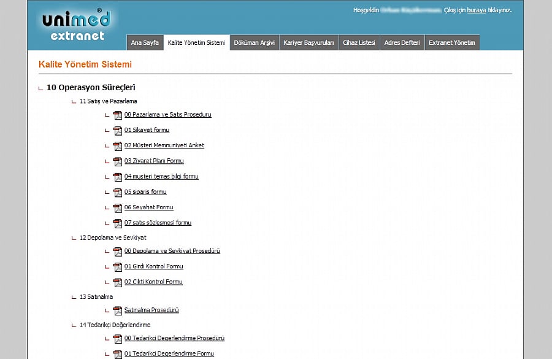Open the 03 Ziyaret Planı Formu link
Screen dimensions: 552x359
tap(154, 161)
